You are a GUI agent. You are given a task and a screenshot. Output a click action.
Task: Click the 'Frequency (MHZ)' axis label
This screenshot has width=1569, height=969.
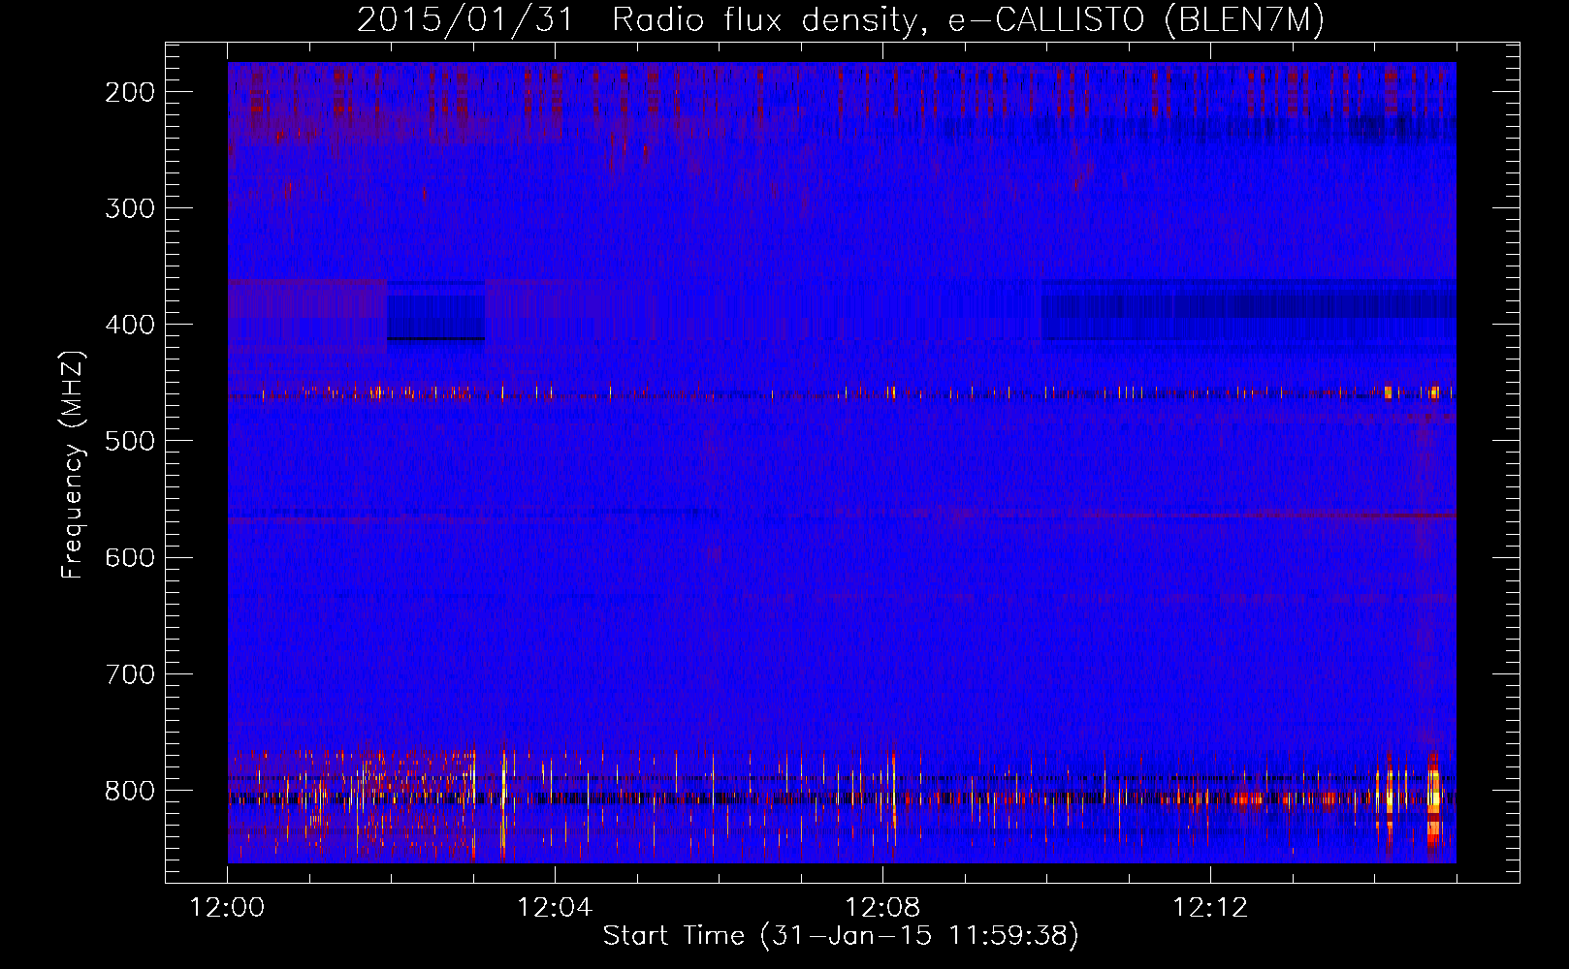pyautogui.click(x=73, y=465)
